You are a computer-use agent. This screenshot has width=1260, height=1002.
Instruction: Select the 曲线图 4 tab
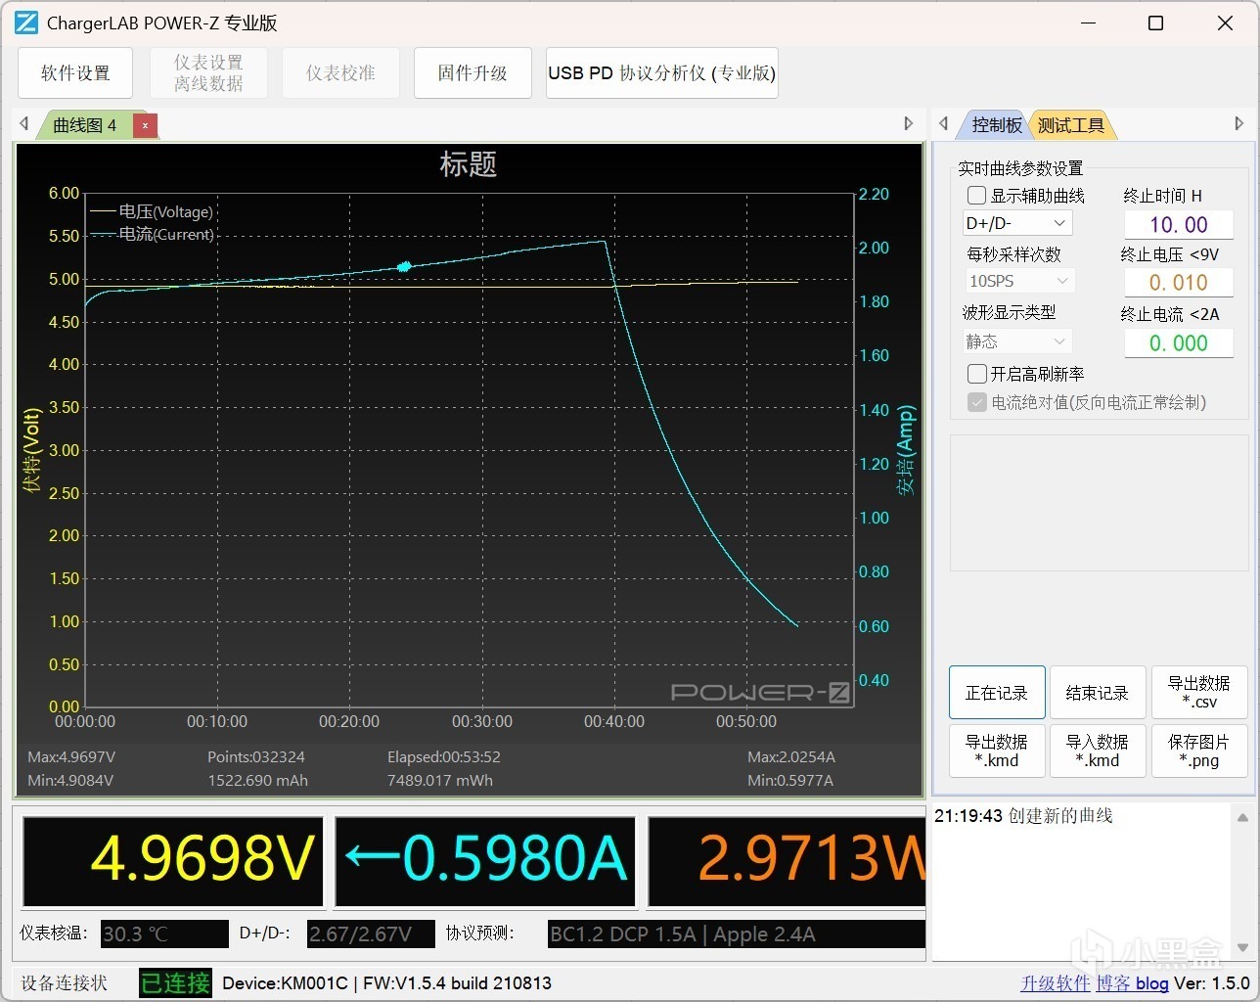pyautogui.click(x=85, y=125)
